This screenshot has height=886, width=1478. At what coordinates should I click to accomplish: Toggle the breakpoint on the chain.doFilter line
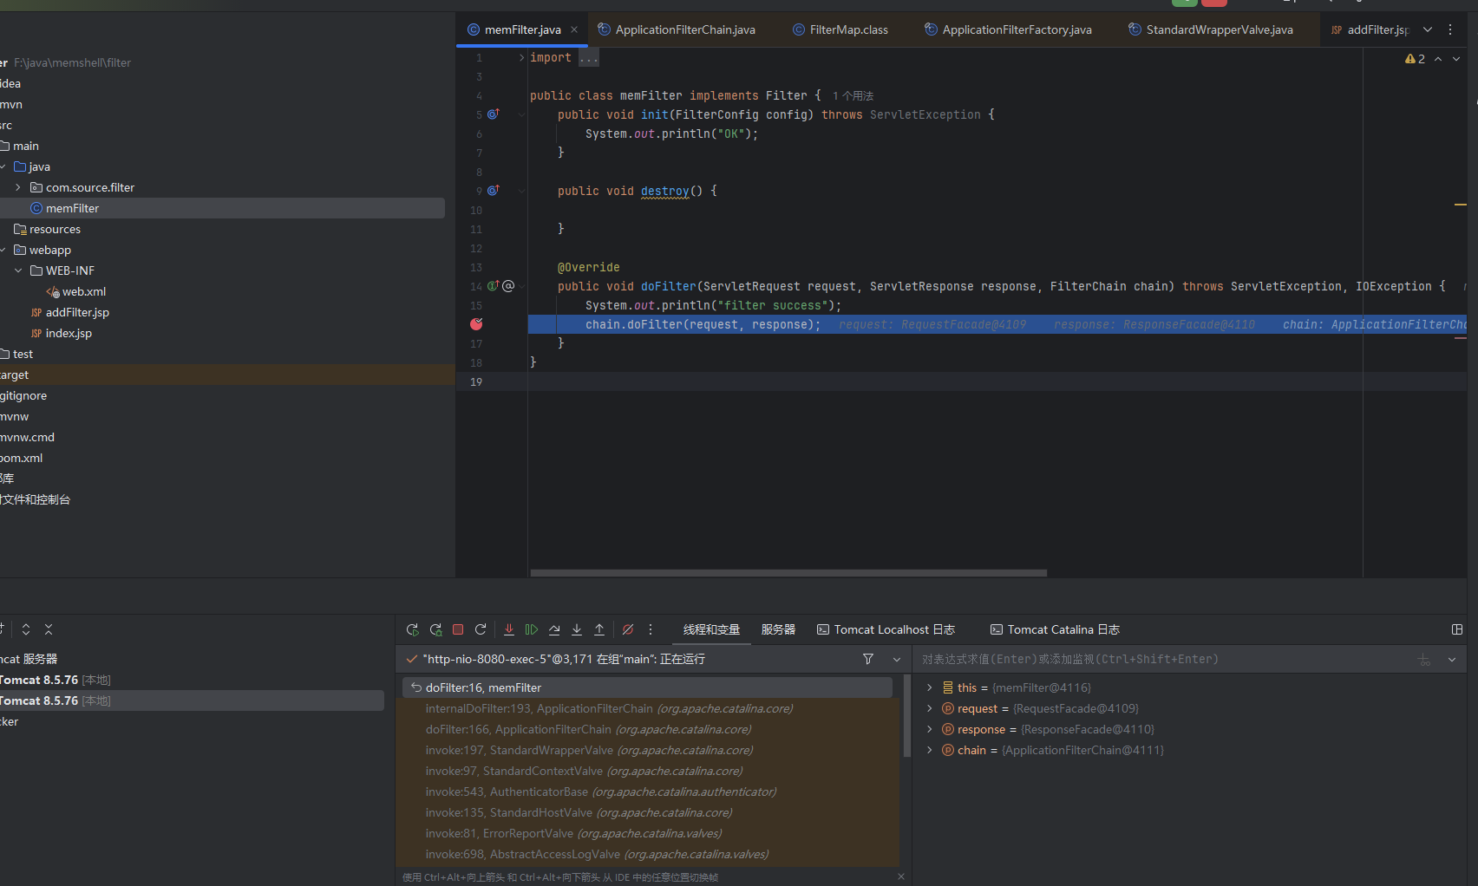476,324
